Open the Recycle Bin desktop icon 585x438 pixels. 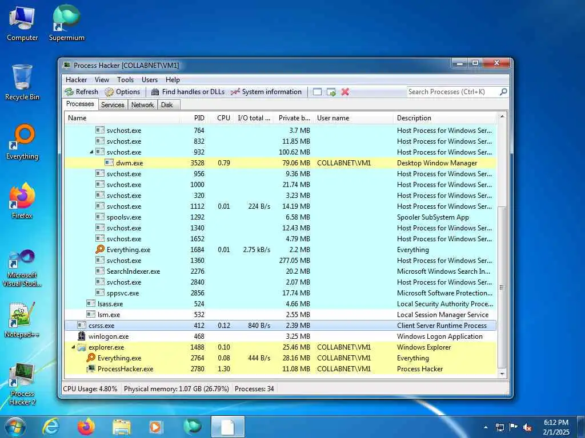click(x=22, y=82)
